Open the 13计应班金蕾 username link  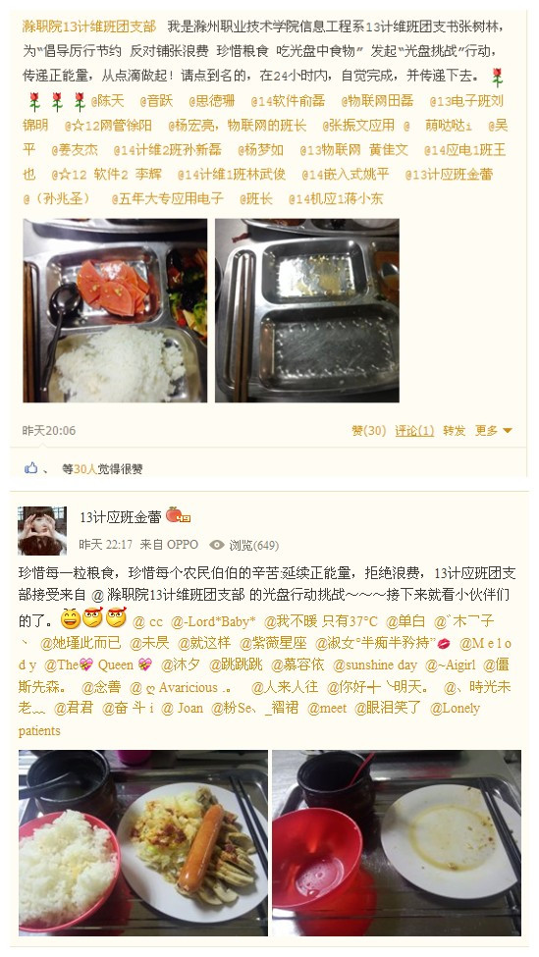[120, 517]
